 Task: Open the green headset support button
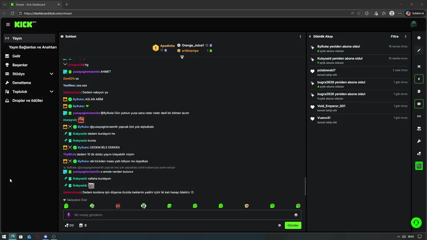(x=416, y=222)
